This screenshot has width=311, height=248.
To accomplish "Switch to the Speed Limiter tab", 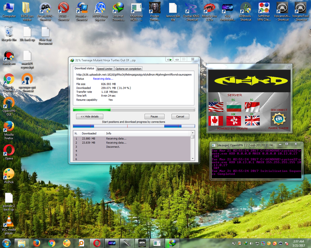I will point(105,69).
